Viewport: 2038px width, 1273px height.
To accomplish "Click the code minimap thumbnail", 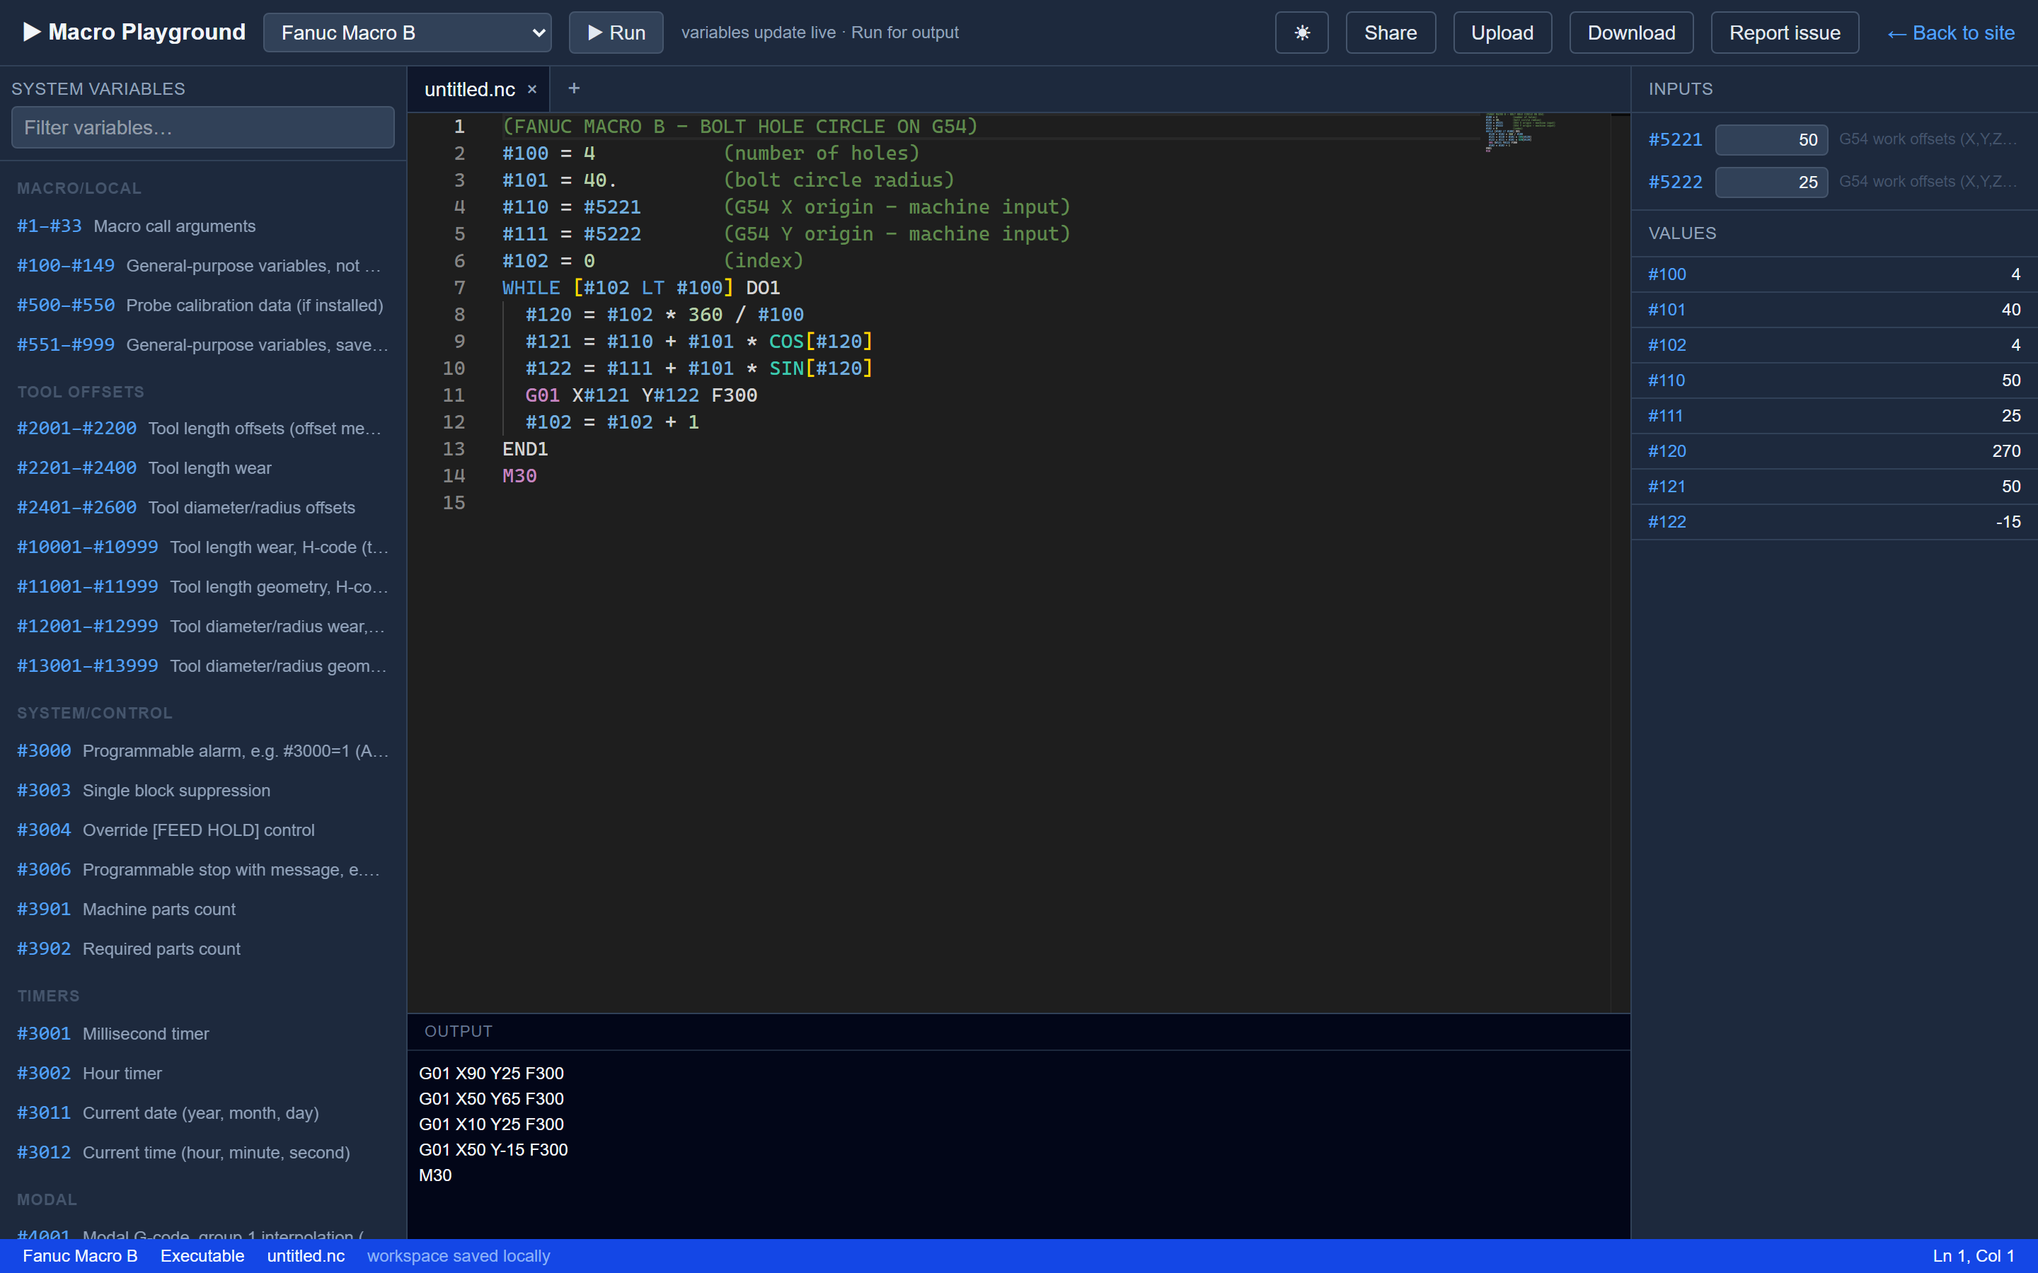I will [x=1519, y=132].
